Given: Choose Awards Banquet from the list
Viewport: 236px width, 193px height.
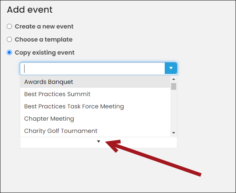Looking at the screenshot, I should (95, 82).
